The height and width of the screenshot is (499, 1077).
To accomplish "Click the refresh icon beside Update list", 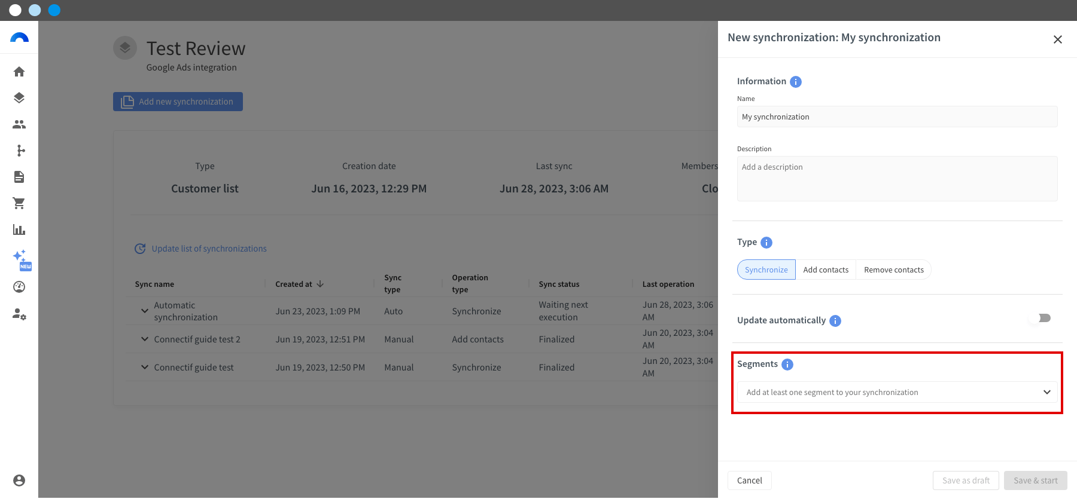I will [x=140, y=249].
